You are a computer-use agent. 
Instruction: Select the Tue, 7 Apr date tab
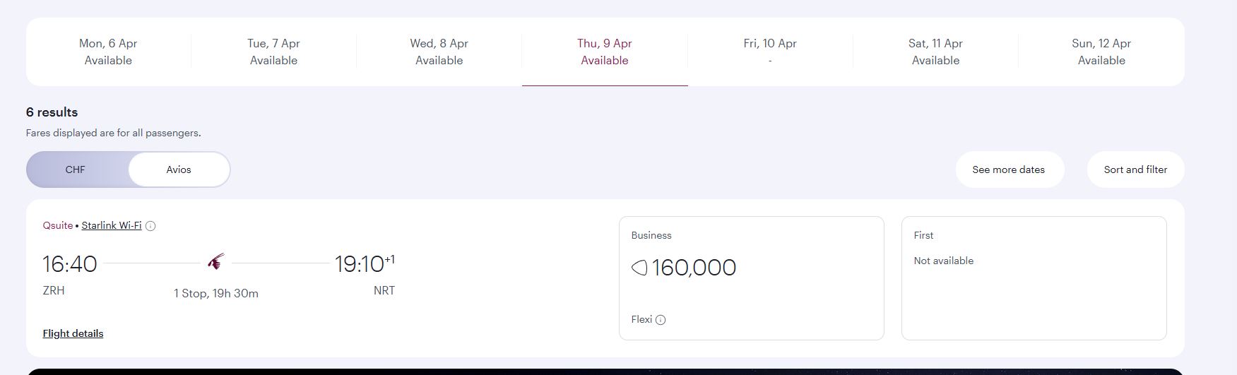(273, 52)
